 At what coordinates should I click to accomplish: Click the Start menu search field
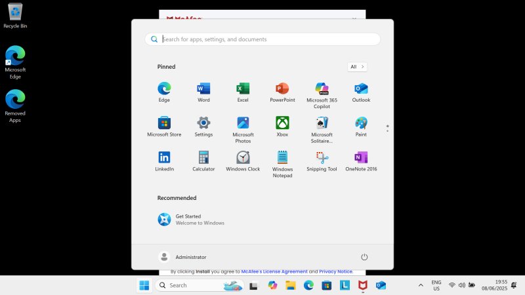click(262, 39)
